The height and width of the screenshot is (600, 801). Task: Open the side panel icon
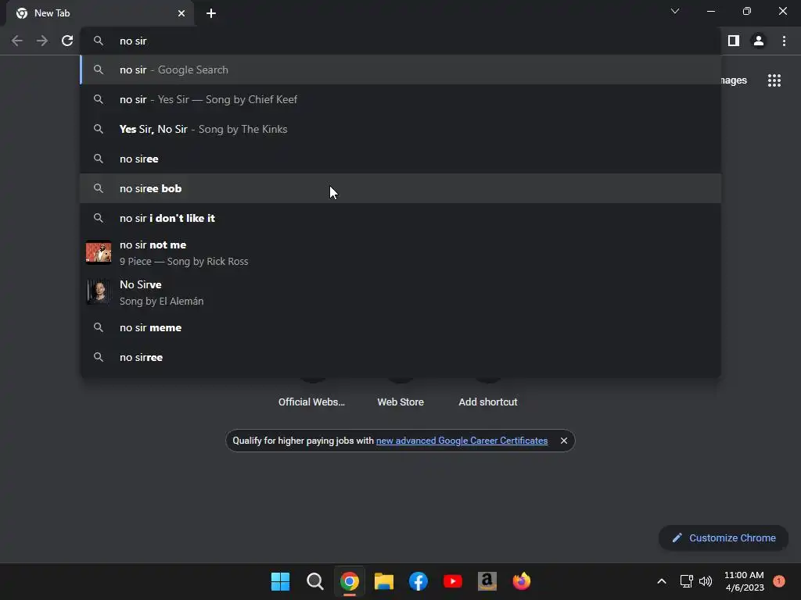coord(733,41)
